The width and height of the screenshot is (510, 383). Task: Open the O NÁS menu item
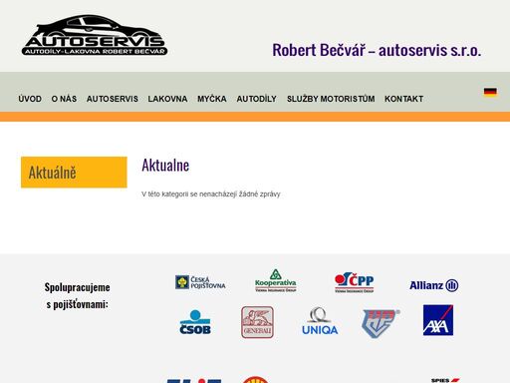(64, 99)
